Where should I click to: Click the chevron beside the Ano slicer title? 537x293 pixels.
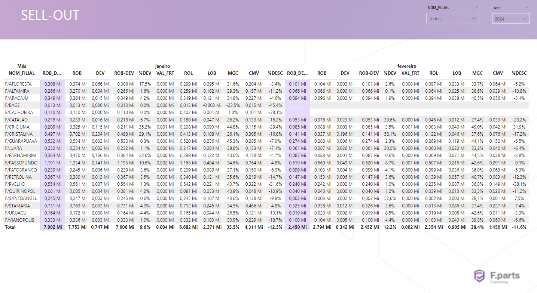click(x=527, y=7)
